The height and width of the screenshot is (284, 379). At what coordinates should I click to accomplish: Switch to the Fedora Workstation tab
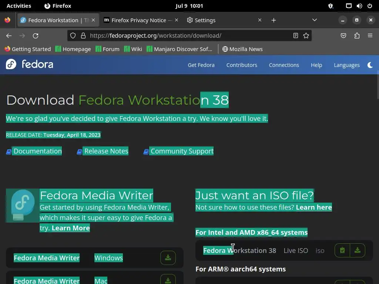58,20
